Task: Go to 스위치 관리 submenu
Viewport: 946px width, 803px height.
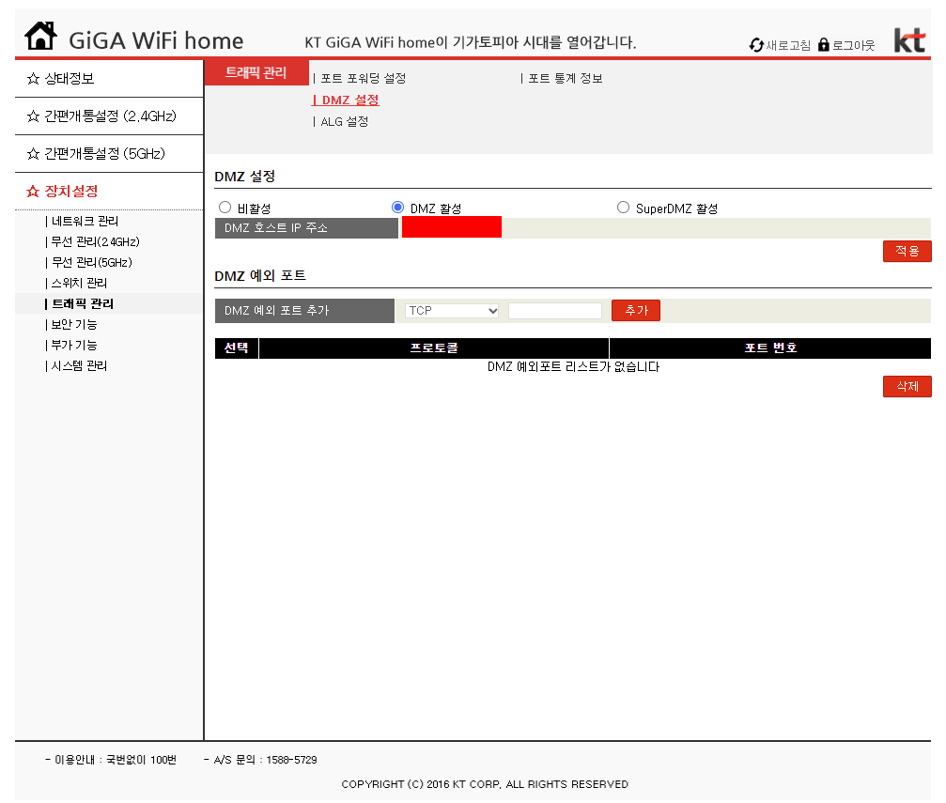Action: [x=77, y=283]
